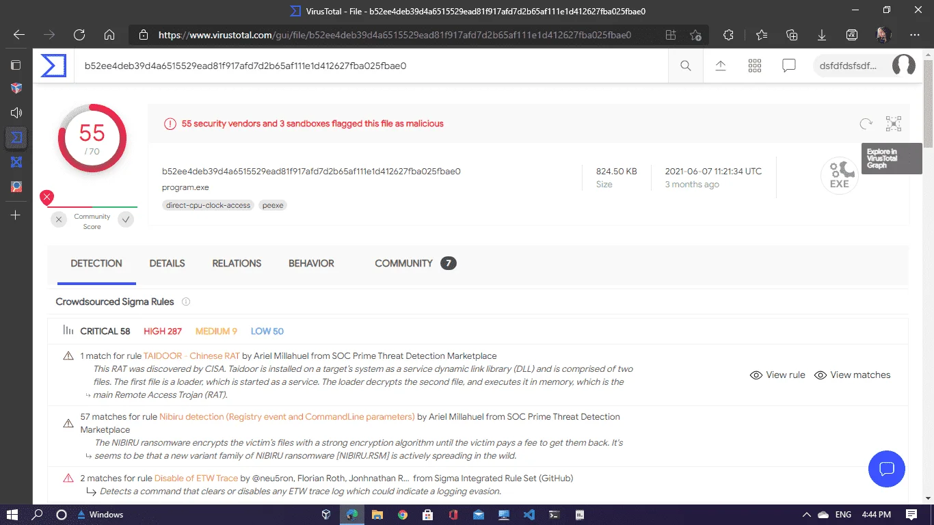This screenshot has width=934, height=525.
Task: Switch to the COMMUNITY tab
Action: click(415, 263)
